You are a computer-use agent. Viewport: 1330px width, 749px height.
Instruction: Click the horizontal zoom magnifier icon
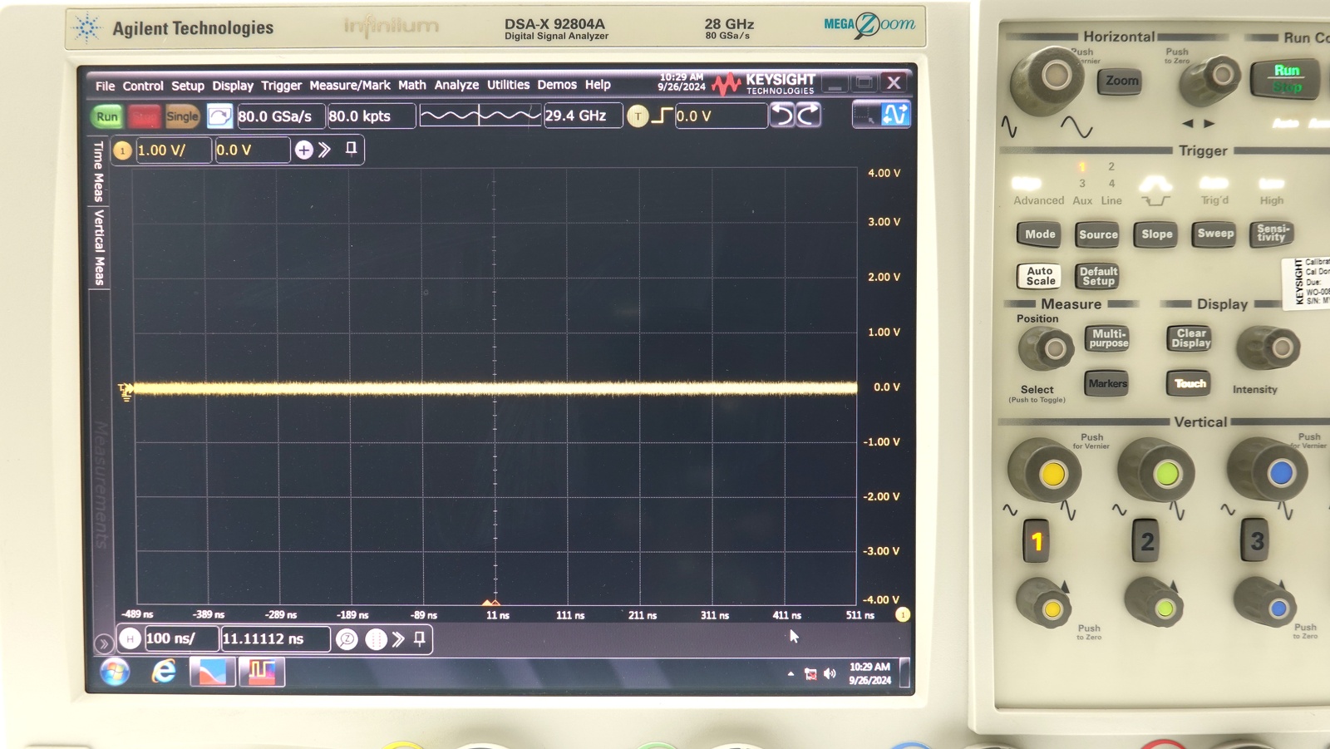tap(347, 639)
